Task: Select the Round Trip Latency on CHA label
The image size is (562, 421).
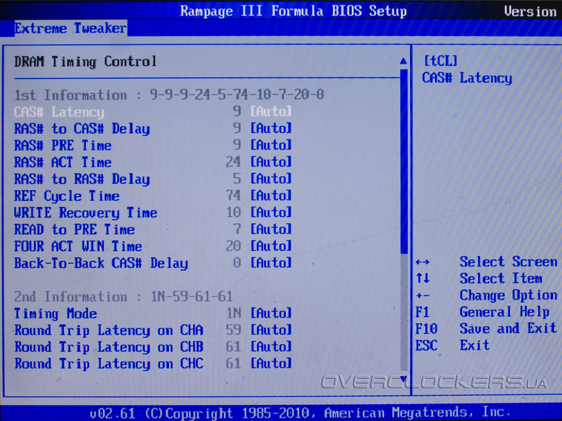Action: (109, 330)
